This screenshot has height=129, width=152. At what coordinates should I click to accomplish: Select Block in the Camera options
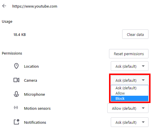[129, 98]
